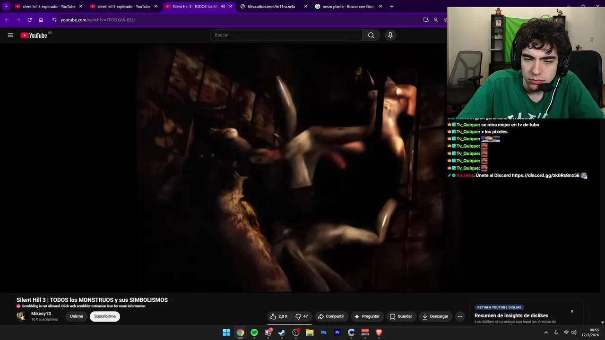The height and width of the screenshot is (340, 605).
Task: Open the Discord invite link in chat
Action: click(x=545, y=176)
